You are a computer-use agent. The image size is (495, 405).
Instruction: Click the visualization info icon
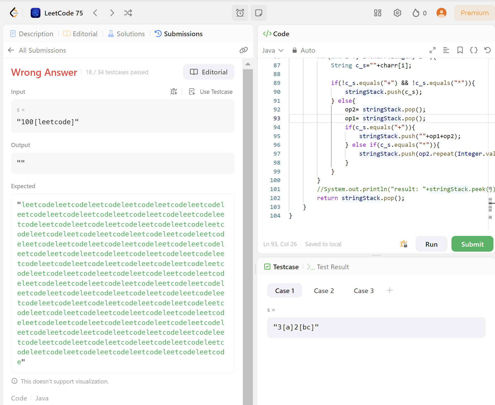(x=14, y=381)
